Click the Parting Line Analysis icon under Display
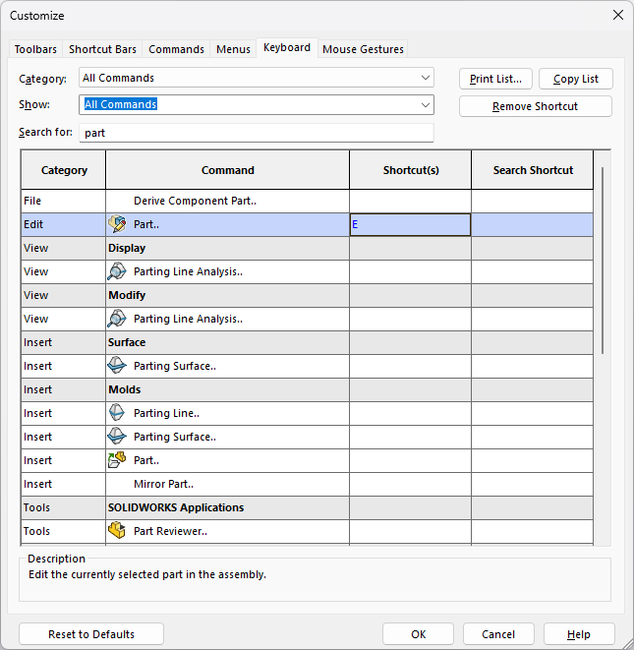Viewport: 634px width, 650px height. 117,271
